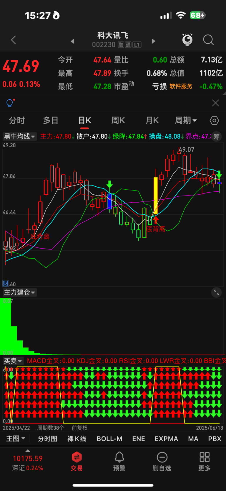Open 交易 trade icon

click(x=77, y=461)
